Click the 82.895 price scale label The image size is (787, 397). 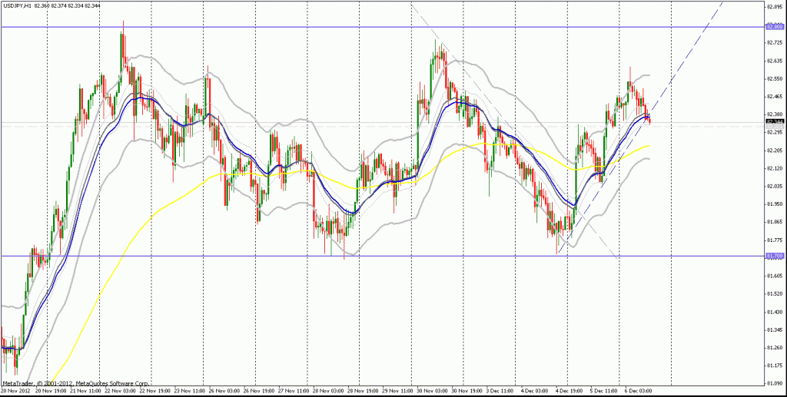pos(775,8)
